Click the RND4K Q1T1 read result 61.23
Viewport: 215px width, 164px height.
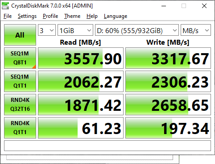[x=81, y=128]
